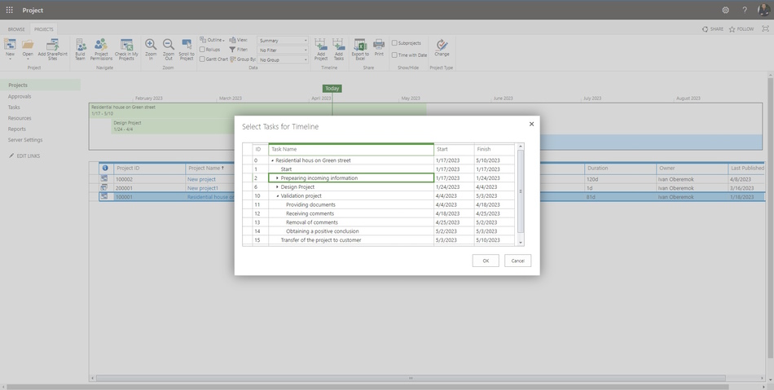Screen dimensions: 774x390
Task: Open the settings gear icon
Action: (725, 10)
